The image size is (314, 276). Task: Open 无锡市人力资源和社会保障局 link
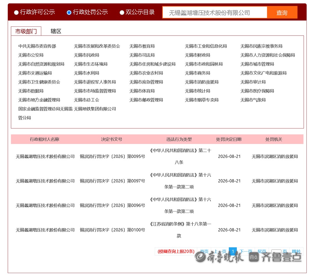point(267,55)
